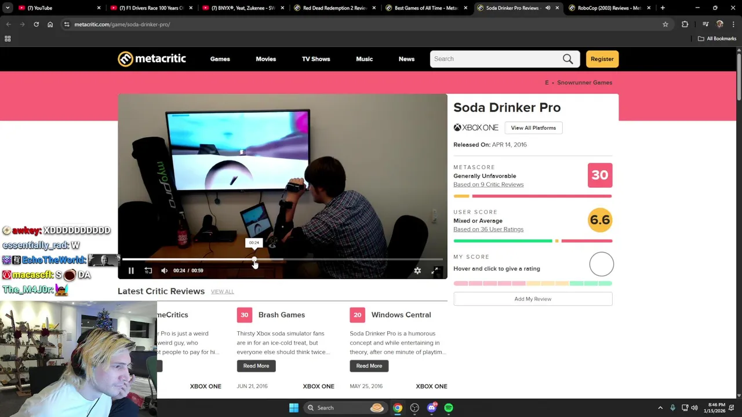View site information icon in address bar
Image resolution: width=742 pixels, height=417 pixels.
point(67,24)
